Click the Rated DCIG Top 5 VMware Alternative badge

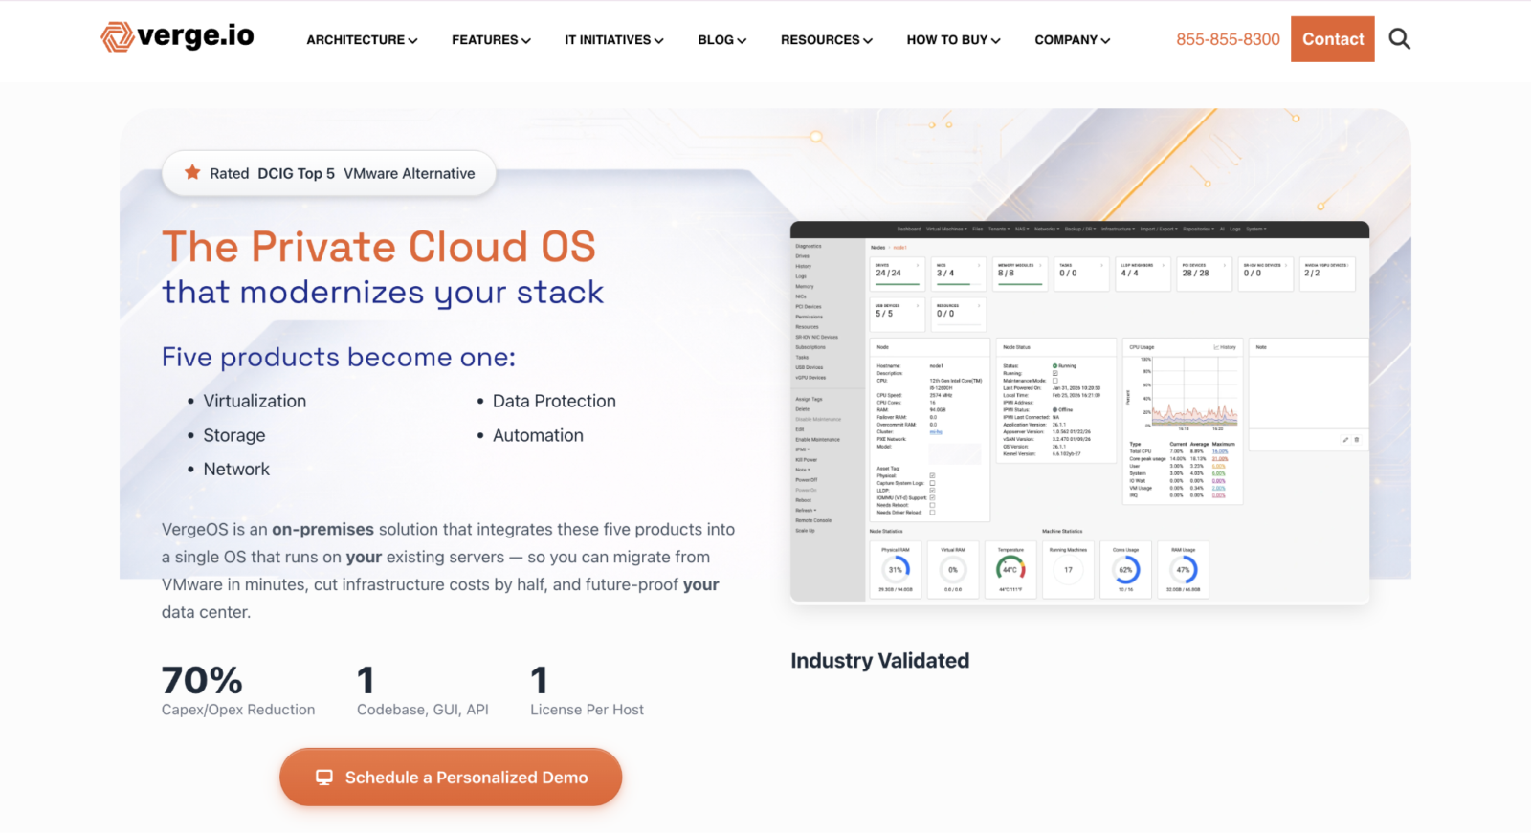coord(329,173)
